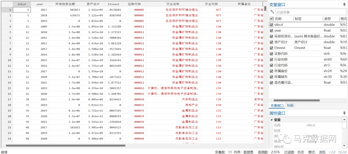
Task: Click the cell with value 403853
Action: [65, 10]
